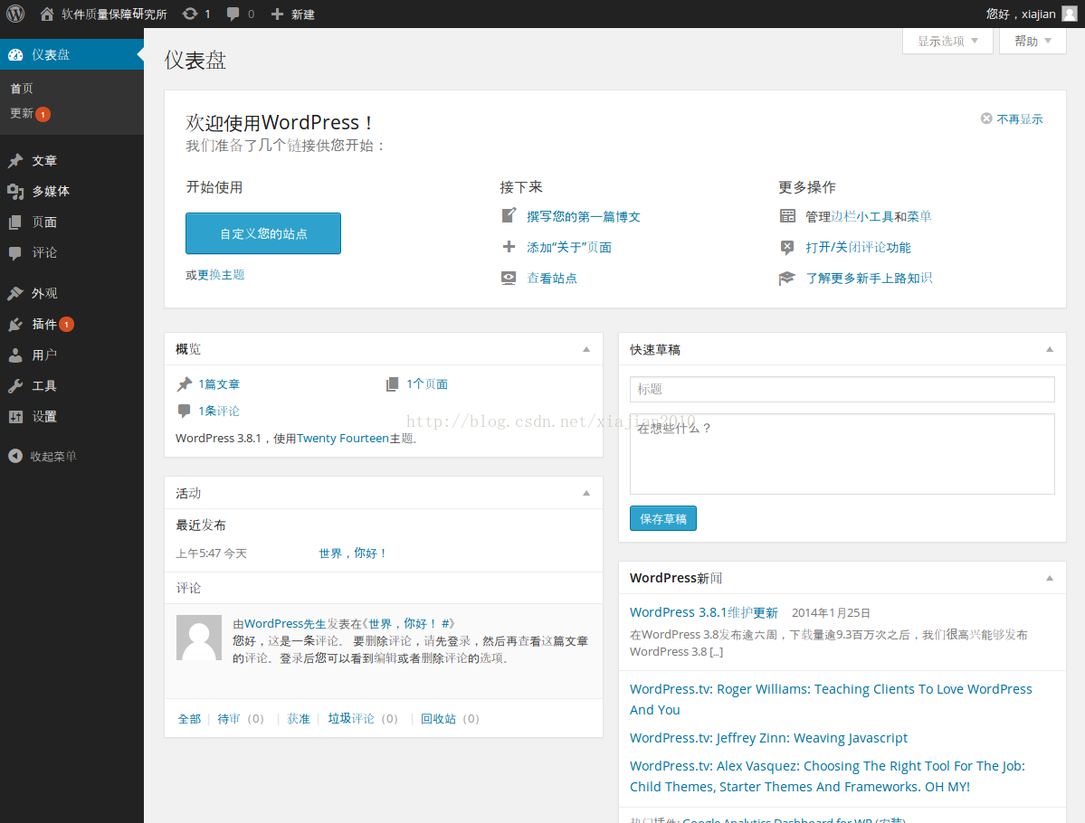
Task: Open the 帮助 help dropdown
Action: coord(1033,41)
